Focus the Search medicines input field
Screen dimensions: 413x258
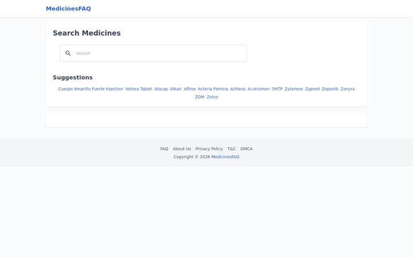click(x=153, y=53)
